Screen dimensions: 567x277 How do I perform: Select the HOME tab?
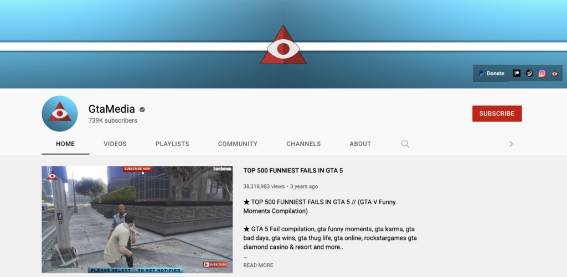pos(65,144)
